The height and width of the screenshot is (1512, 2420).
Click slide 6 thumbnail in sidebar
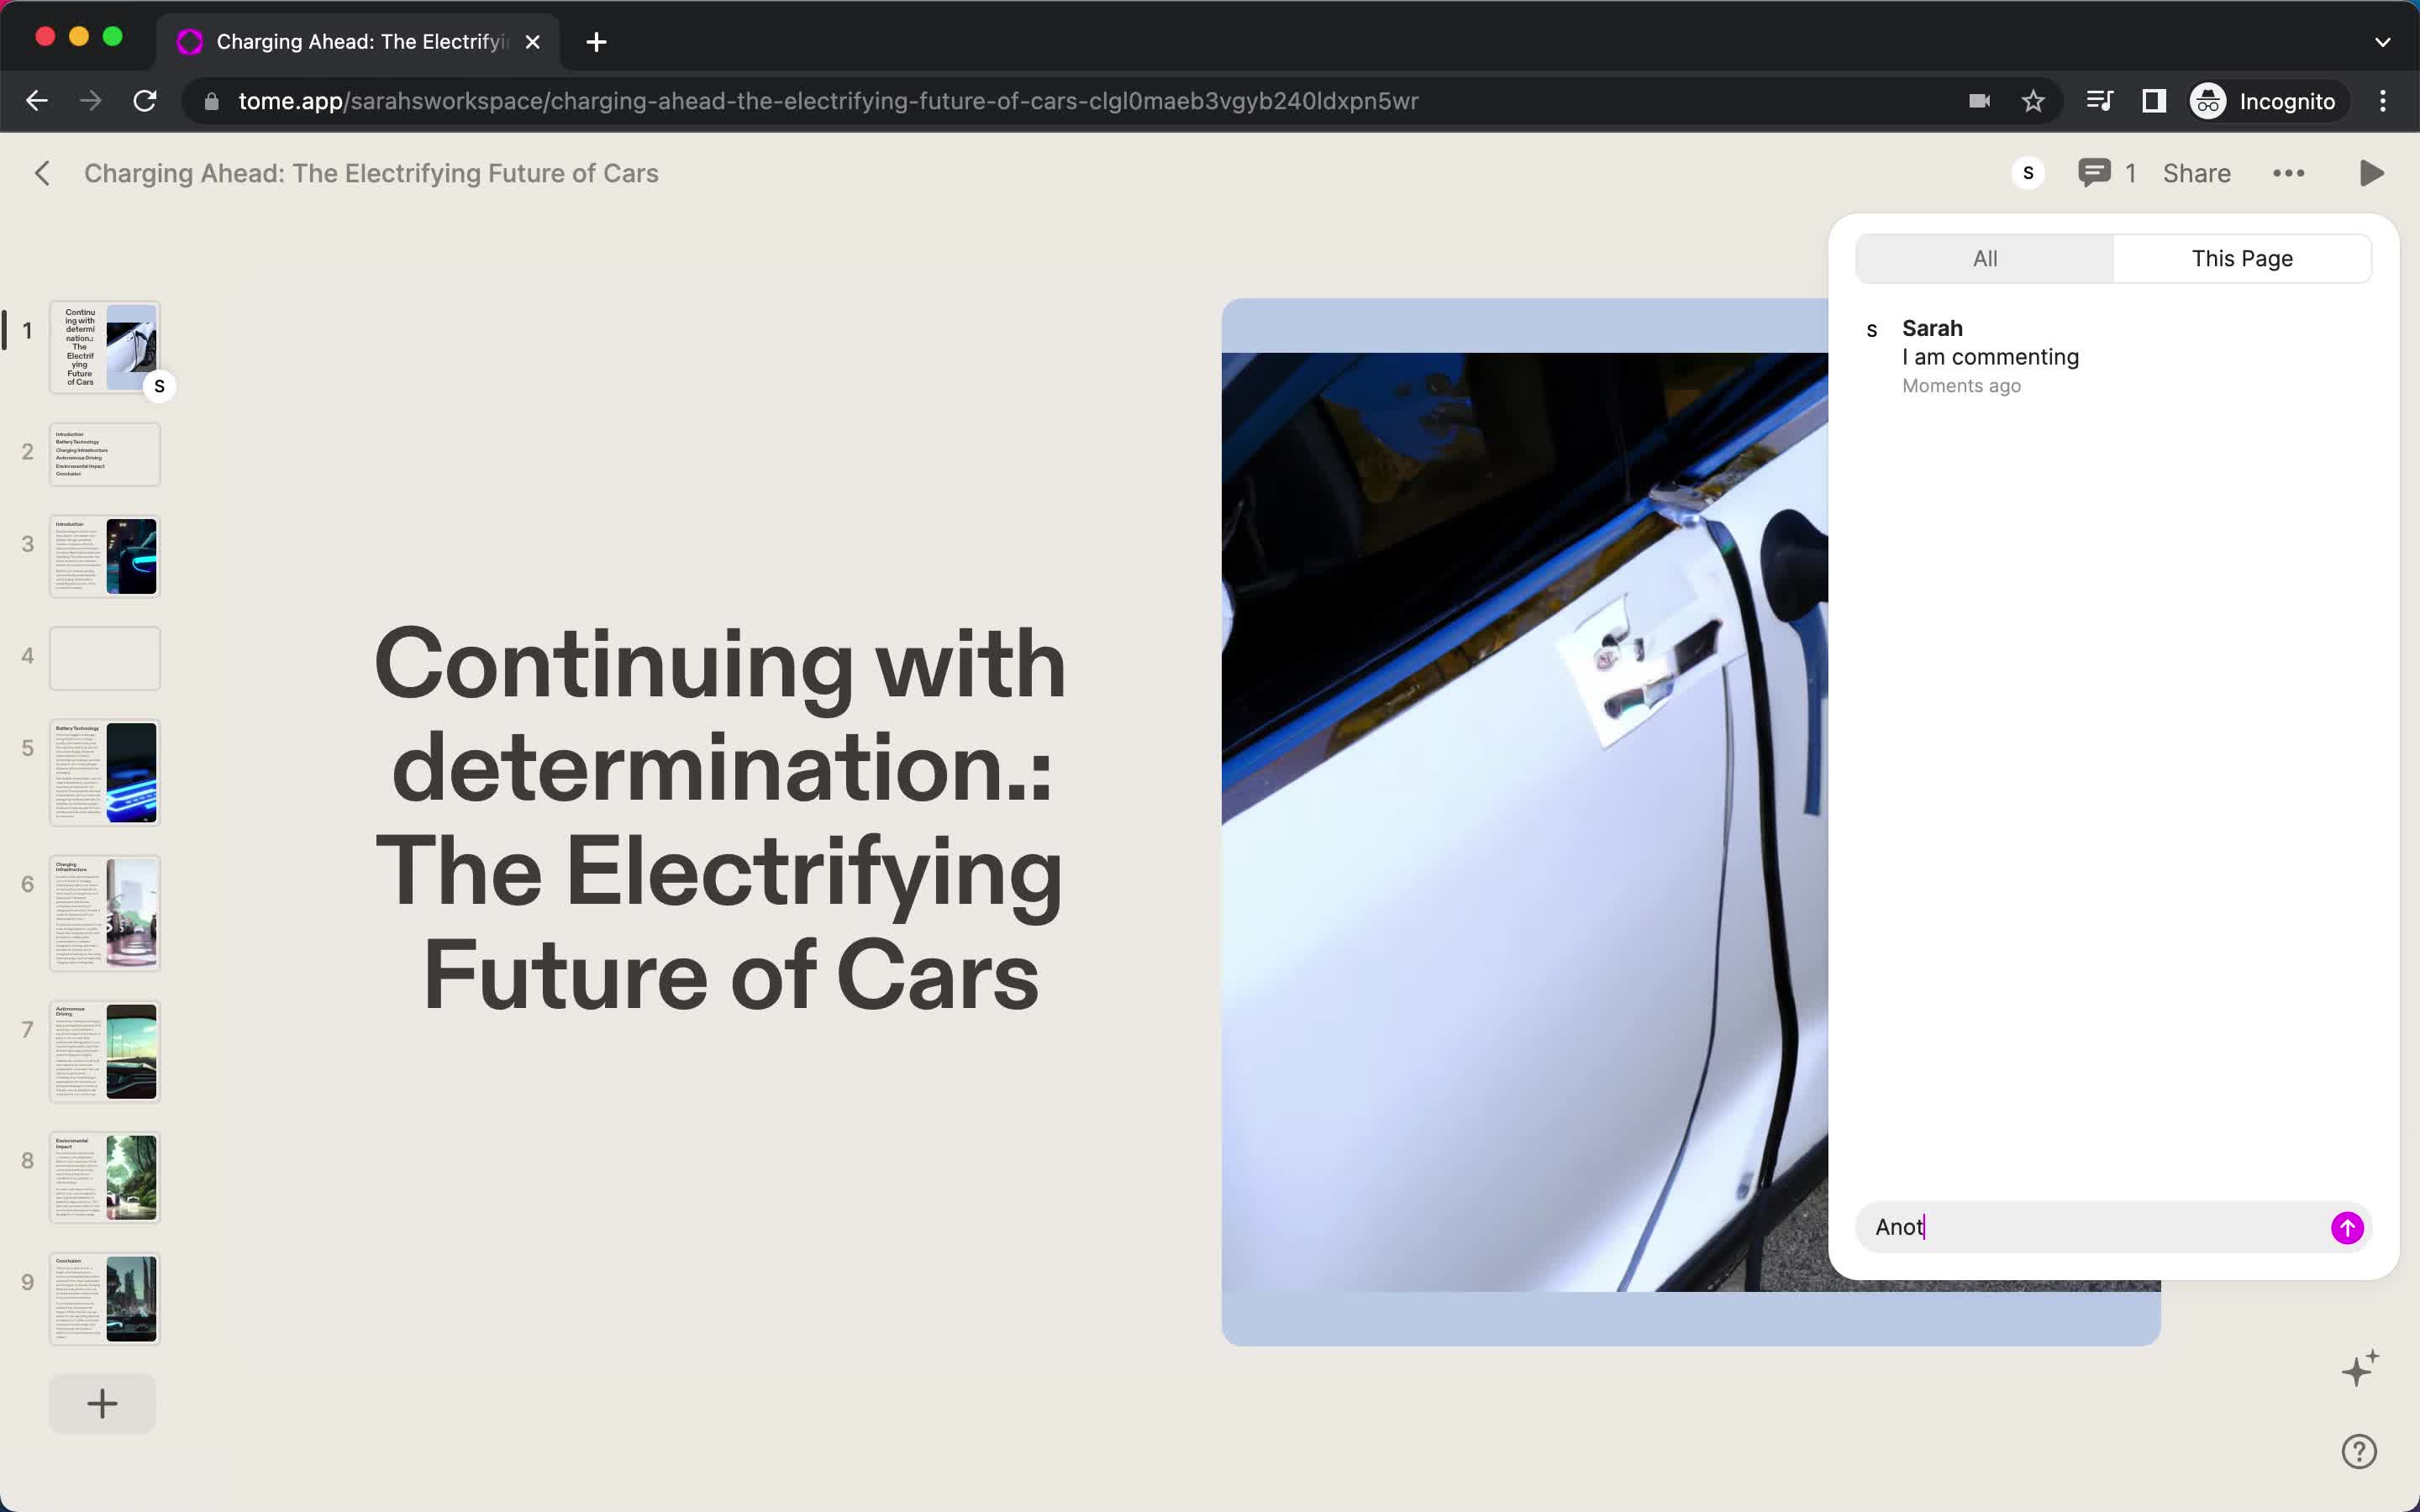101,909
